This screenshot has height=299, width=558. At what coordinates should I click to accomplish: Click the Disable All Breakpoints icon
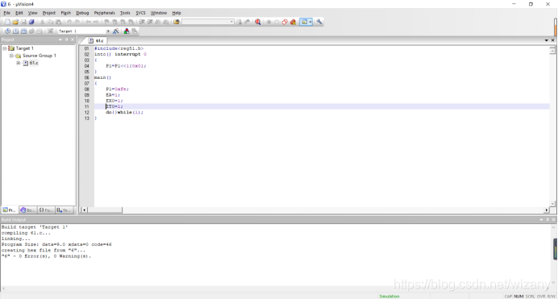pyautogui.click(x=285, y=22)
